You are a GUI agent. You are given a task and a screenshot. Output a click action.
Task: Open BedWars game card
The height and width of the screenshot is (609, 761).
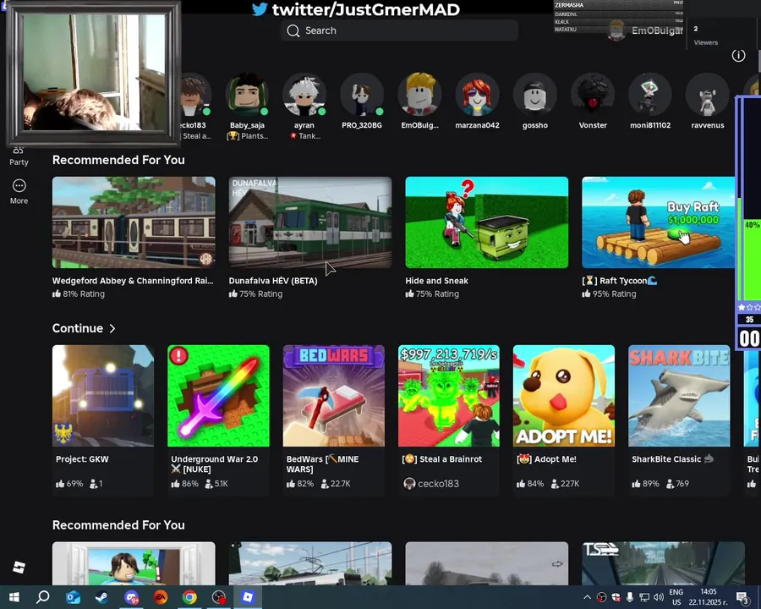[334, 420]
